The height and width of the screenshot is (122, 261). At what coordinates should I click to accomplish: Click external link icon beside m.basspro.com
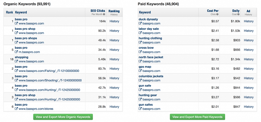pos(16,52)
